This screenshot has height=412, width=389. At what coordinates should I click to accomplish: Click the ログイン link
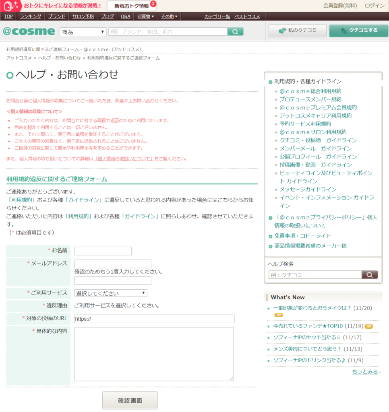374,6
